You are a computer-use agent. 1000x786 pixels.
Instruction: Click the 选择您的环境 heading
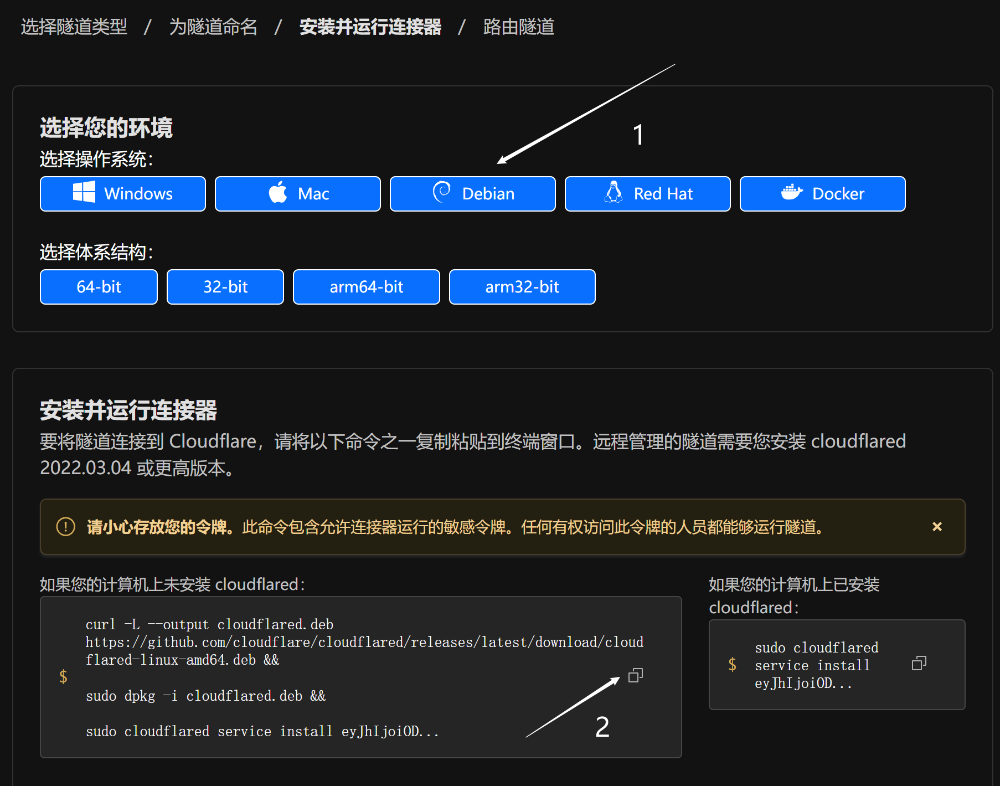coord(106,128)
